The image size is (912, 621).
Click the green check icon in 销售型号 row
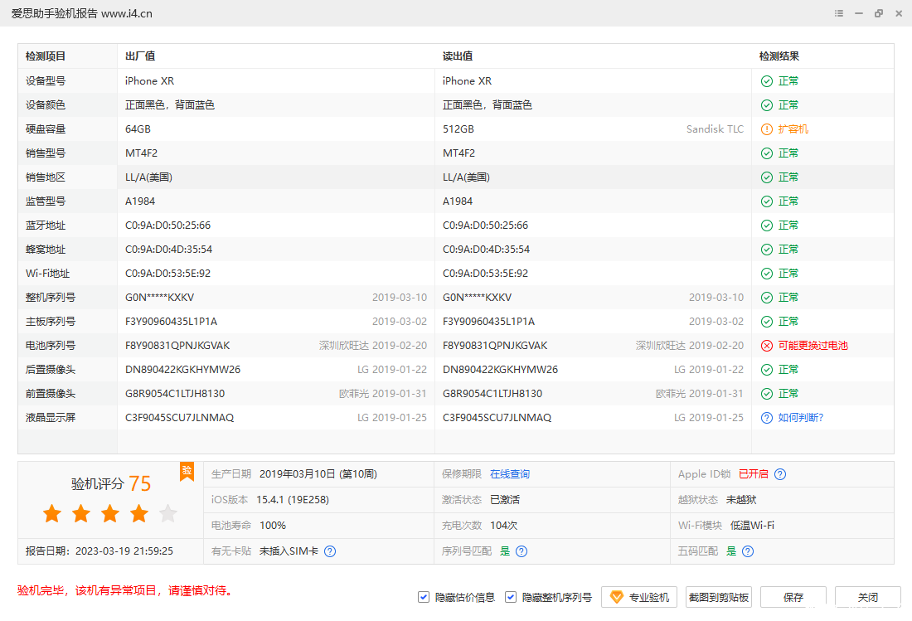(x=767, y=153)
